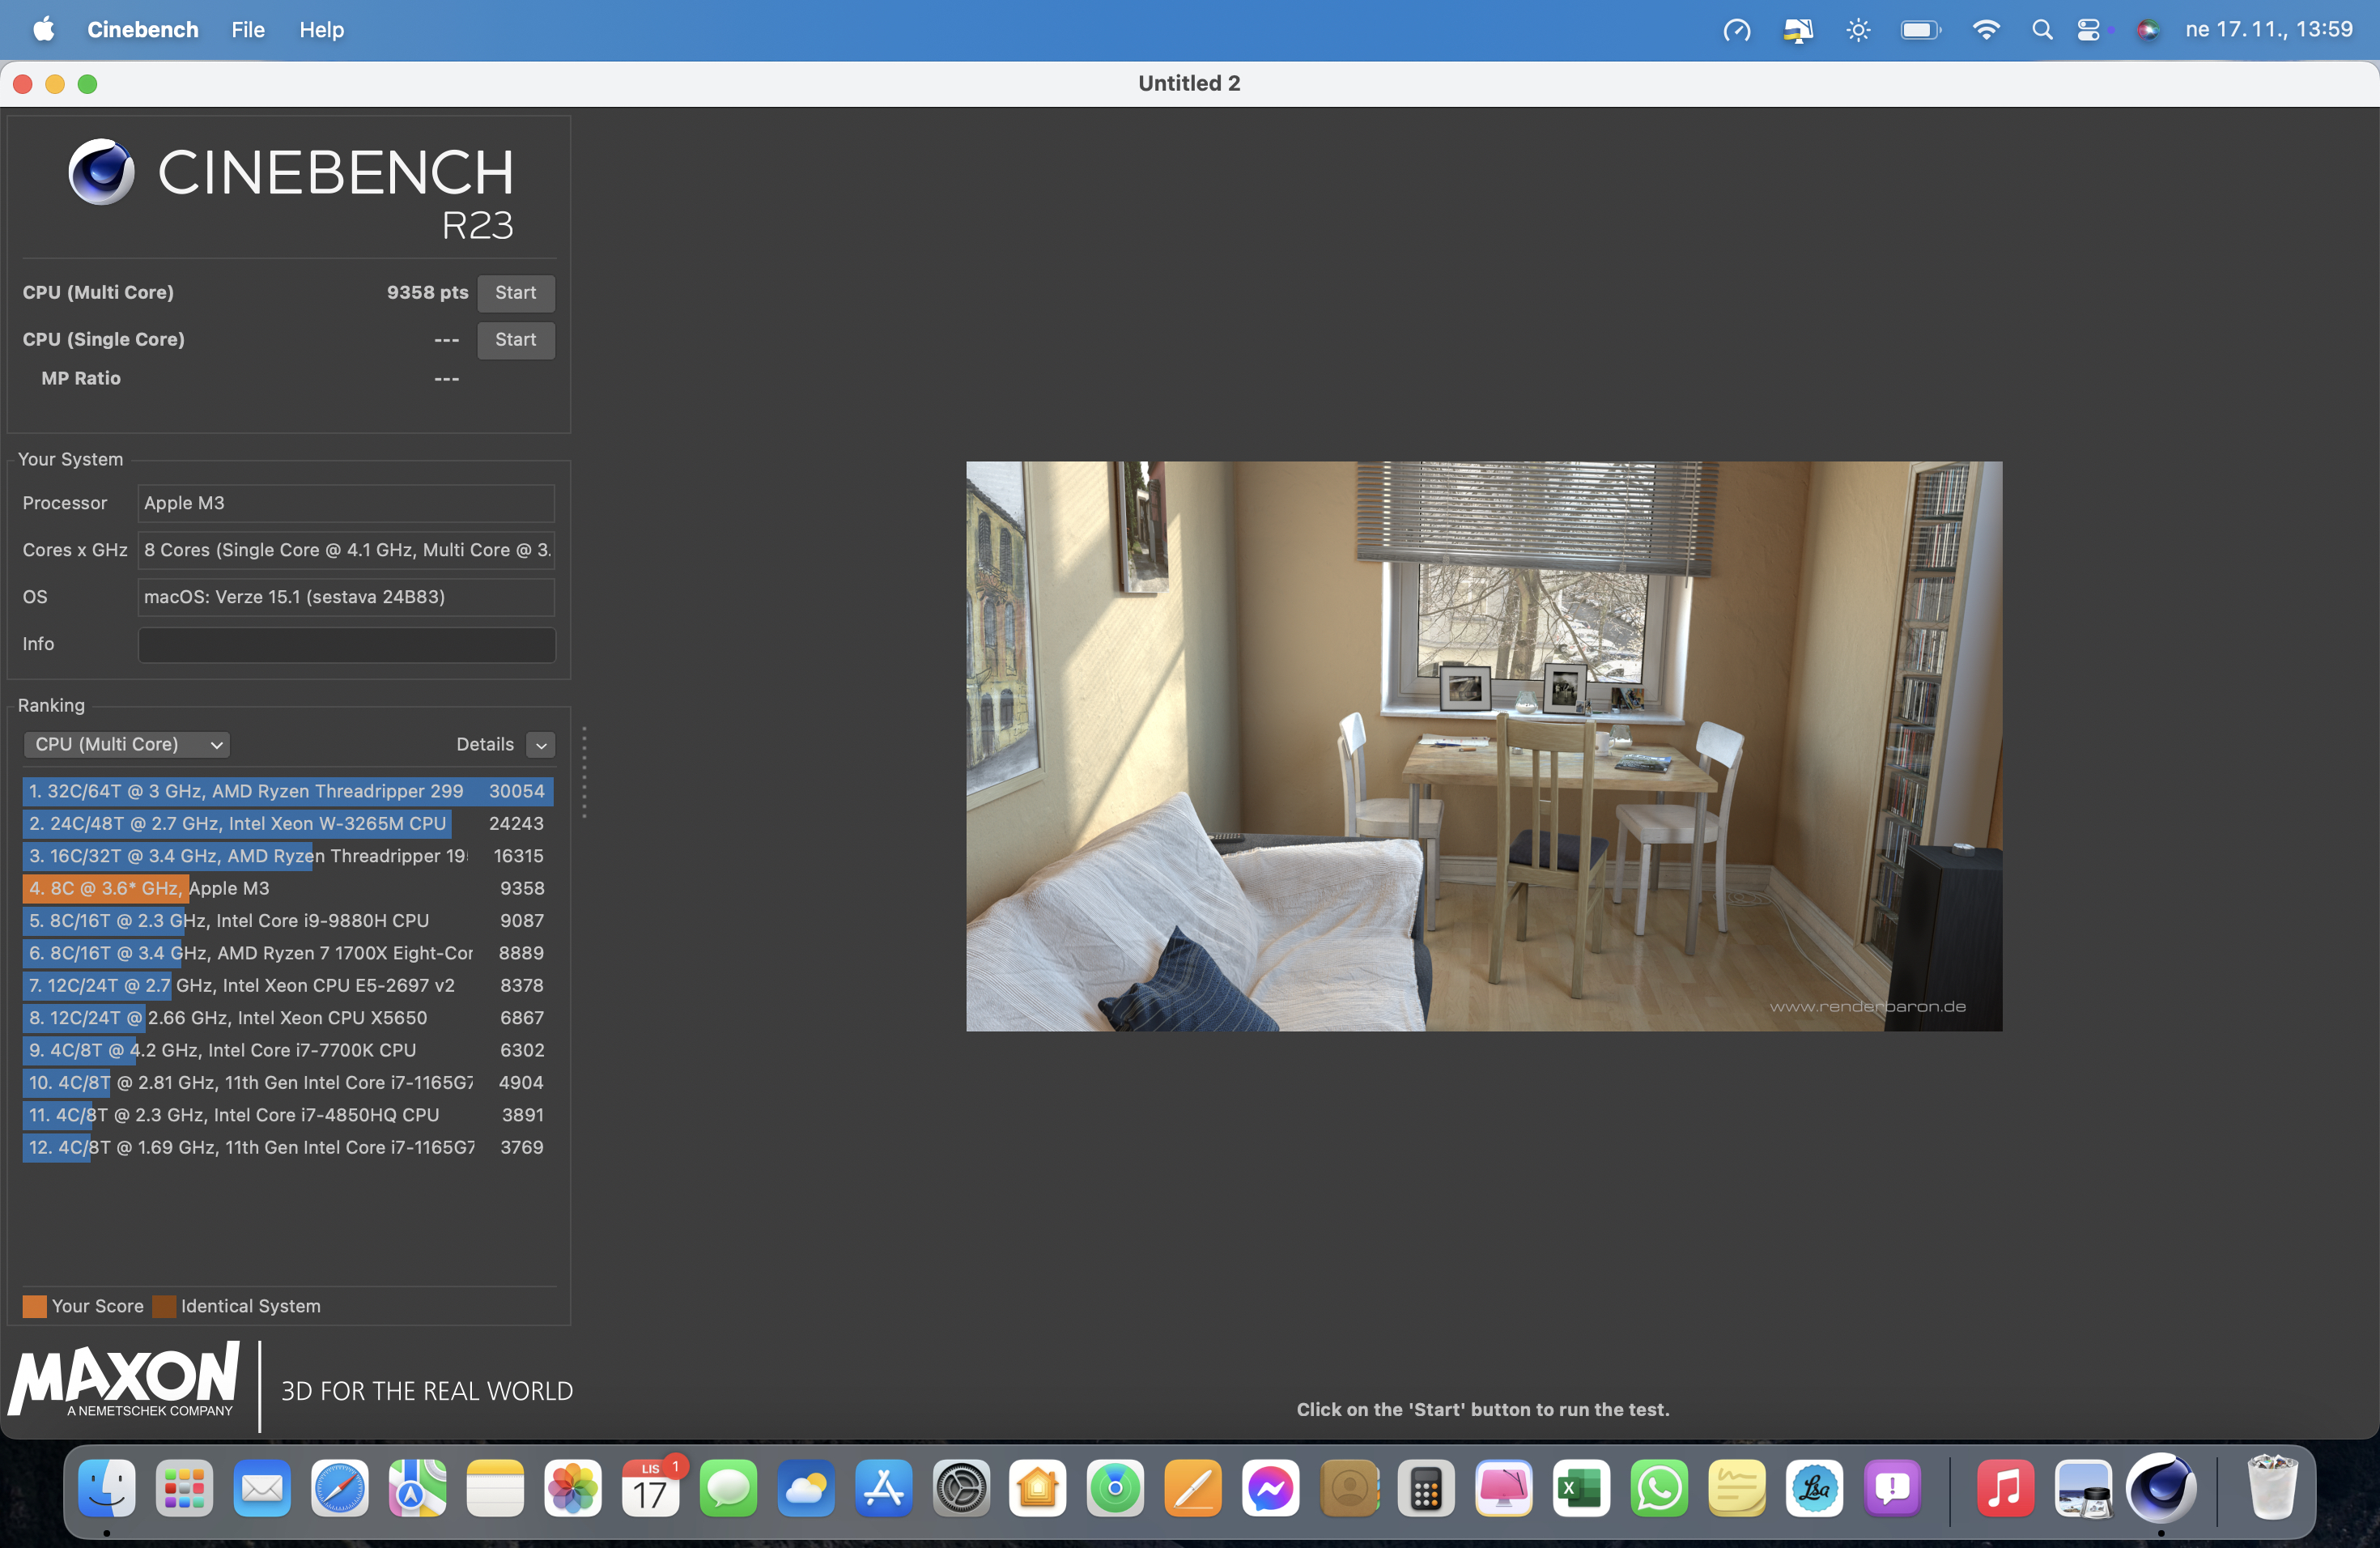2380x1548 pixels.
Task: Open WhatsApp from the Dock
Action: 1659,1489
